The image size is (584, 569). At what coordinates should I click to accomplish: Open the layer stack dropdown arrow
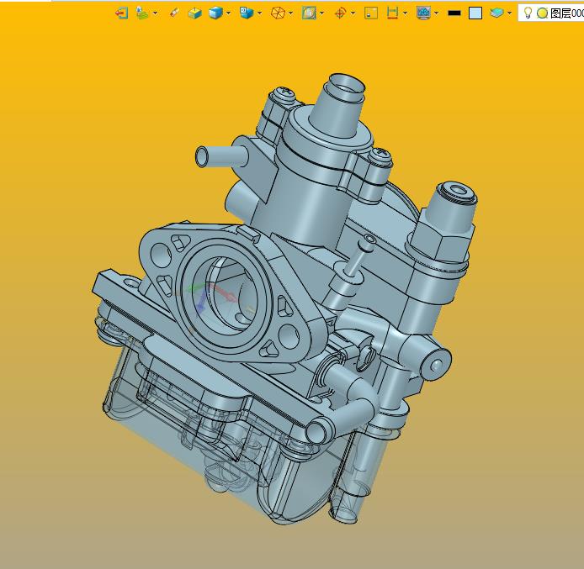tap(509, 13)
